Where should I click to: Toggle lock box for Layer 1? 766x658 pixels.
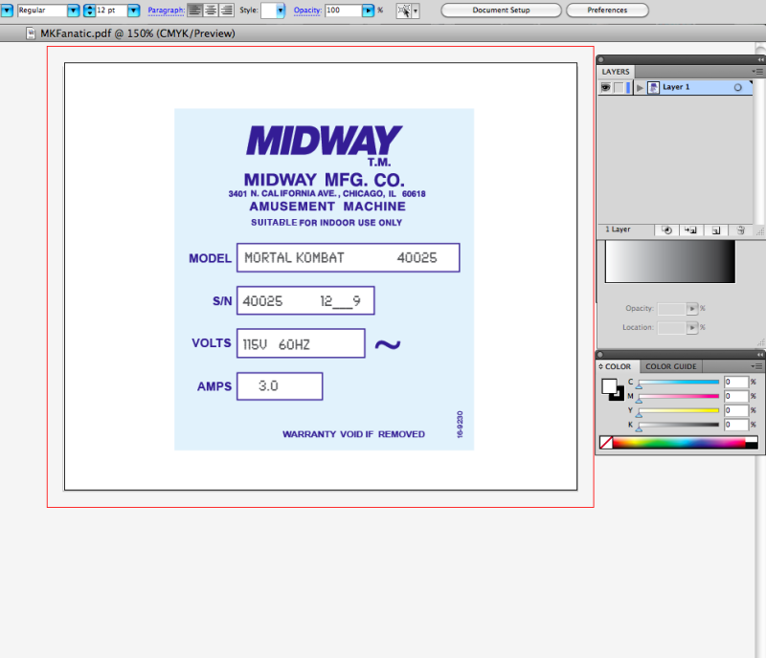coord(619,87)
